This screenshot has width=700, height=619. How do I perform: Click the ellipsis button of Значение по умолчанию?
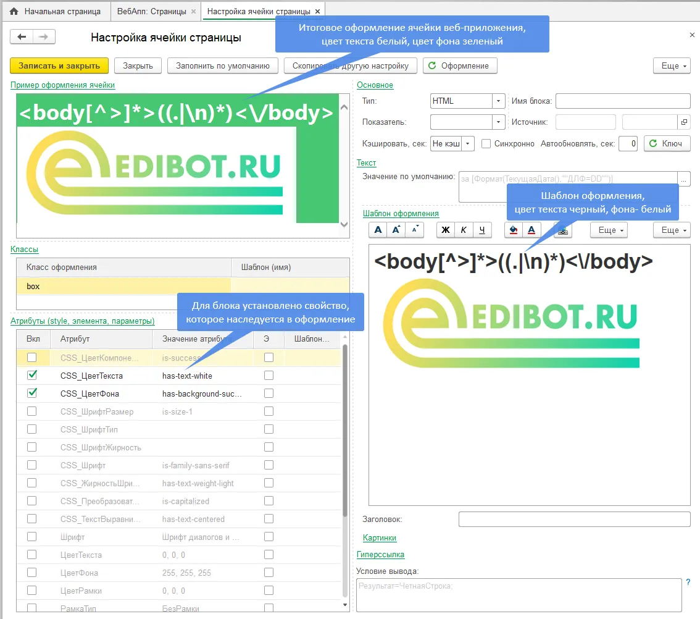point(684,179)
